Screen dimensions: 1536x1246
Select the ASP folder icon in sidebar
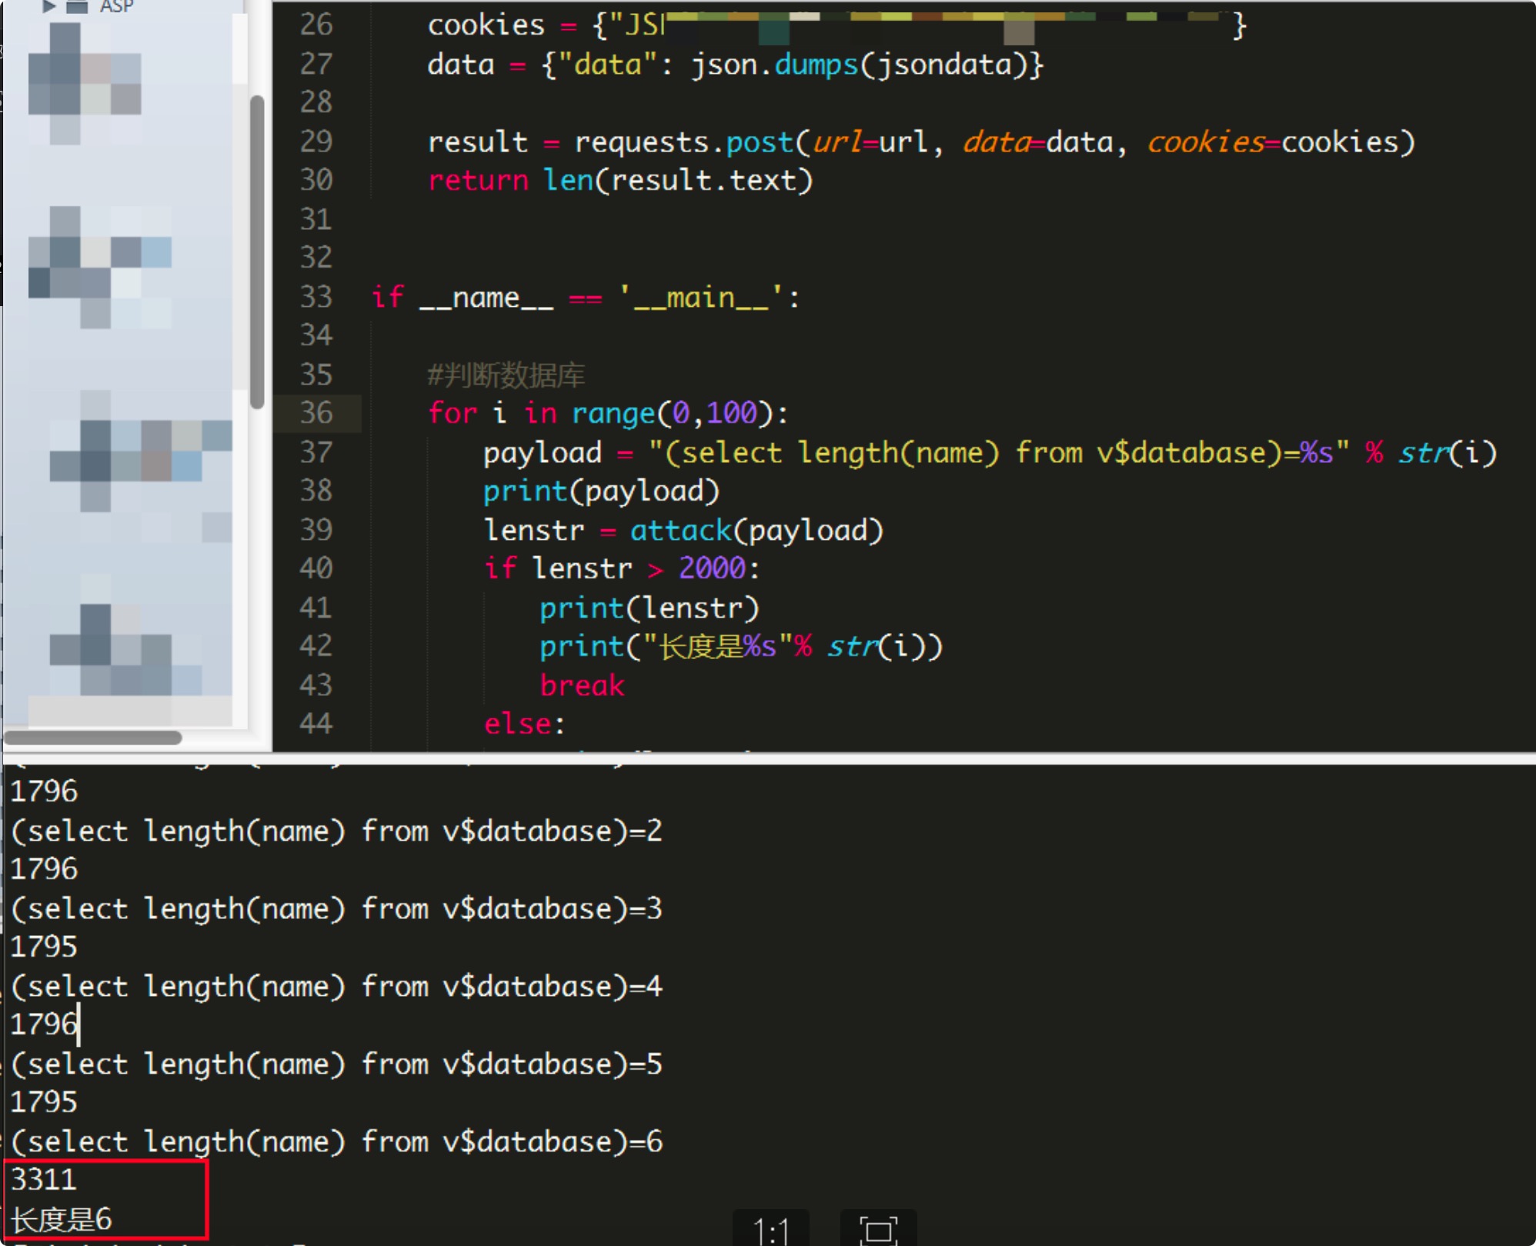point(77,6)
